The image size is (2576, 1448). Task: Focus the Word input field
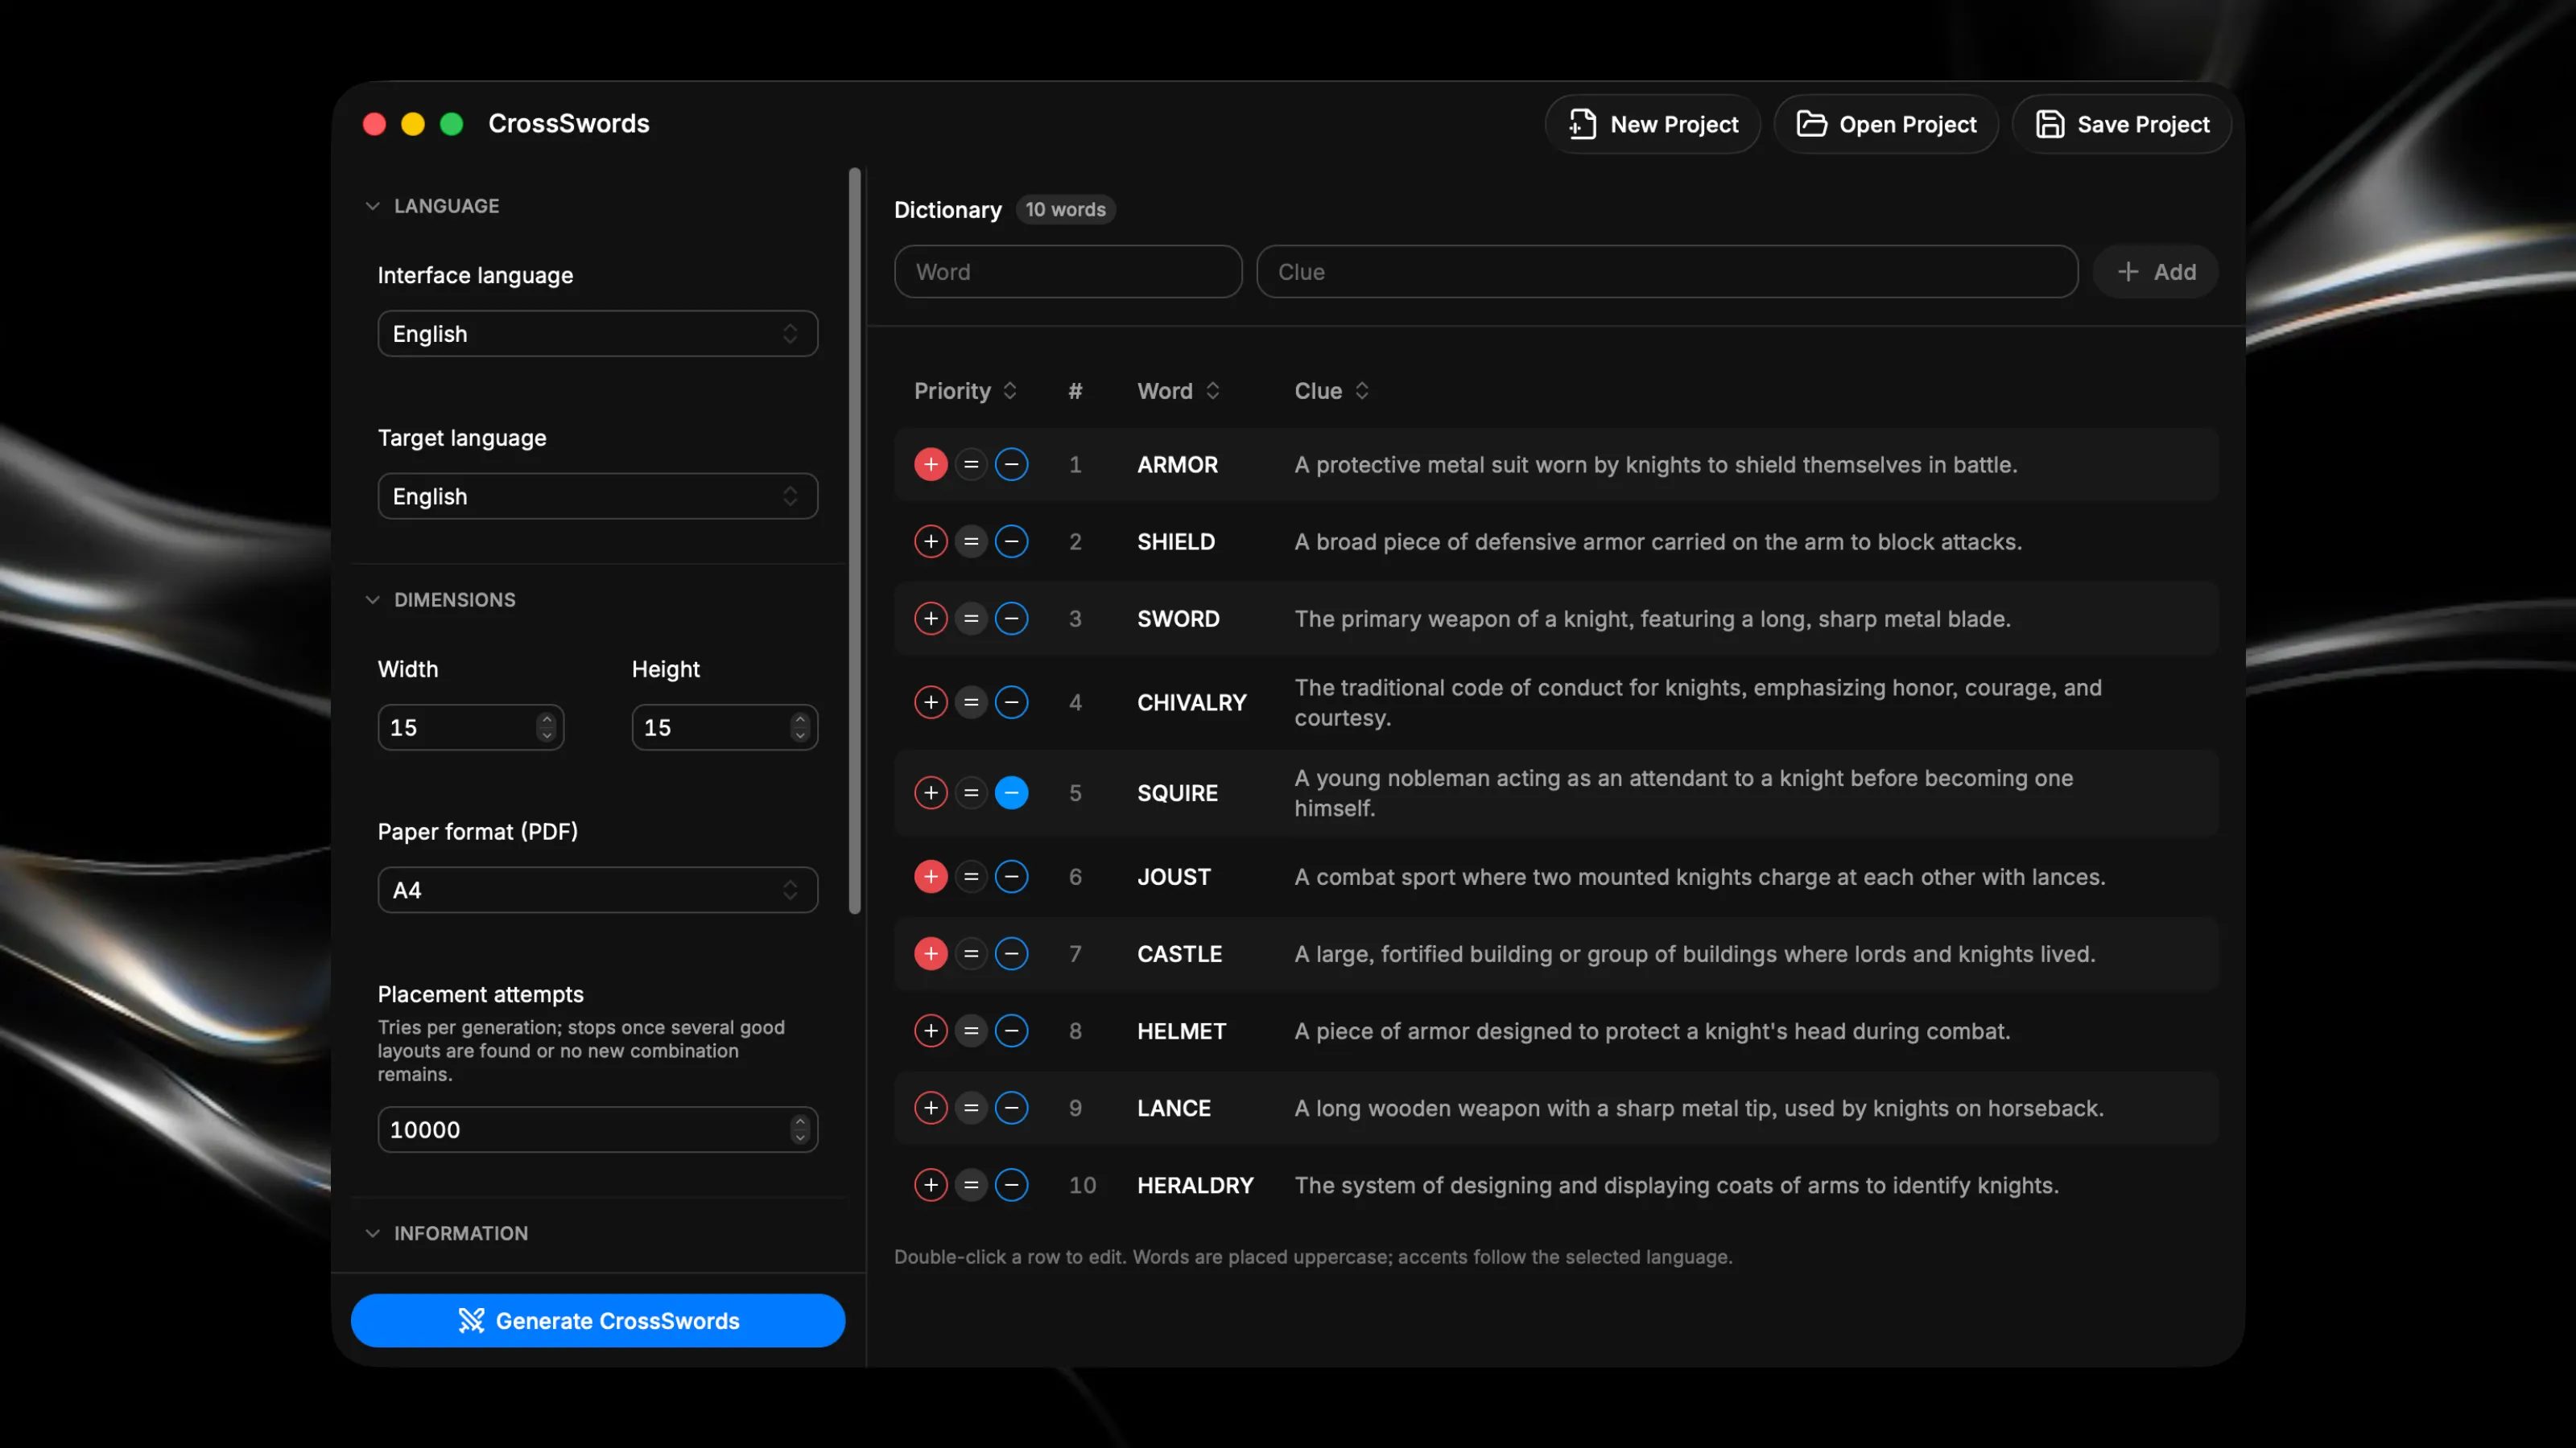pyautogui.click(x=1068, y=272)
